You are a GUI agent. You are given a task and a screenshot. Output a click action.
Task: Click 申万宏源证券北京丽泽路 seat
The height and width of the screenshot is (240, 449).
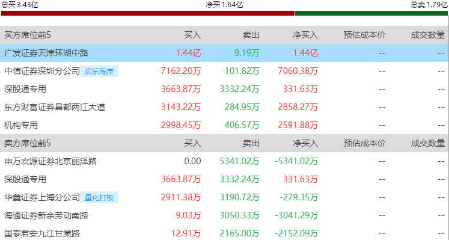tap(50, 161)
